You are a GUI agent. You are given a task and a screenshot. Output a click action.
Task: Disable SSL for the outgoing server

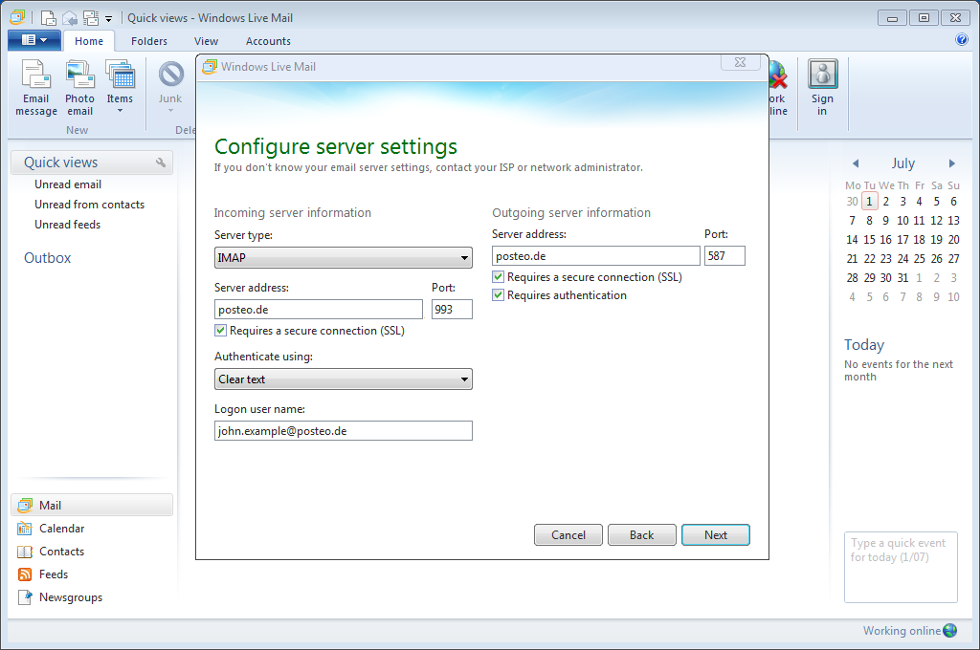pyautogui.click(x=498, y=276)
